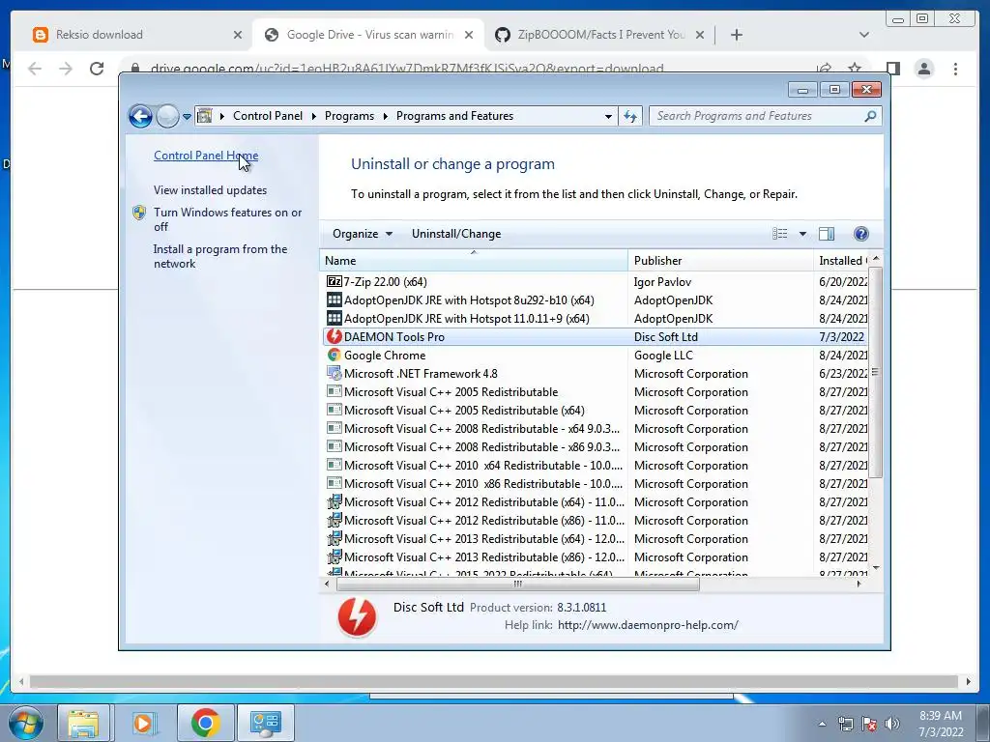Screen dimensions: 990x742
Task: Open View installed updates link
Action: click(210, 190)
